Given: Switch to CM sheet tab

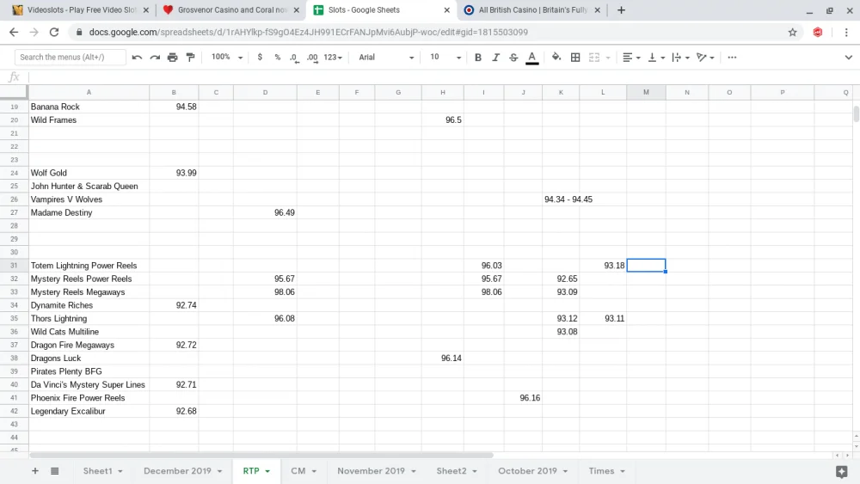Looking at the screenshot, I should click(298, 471).
